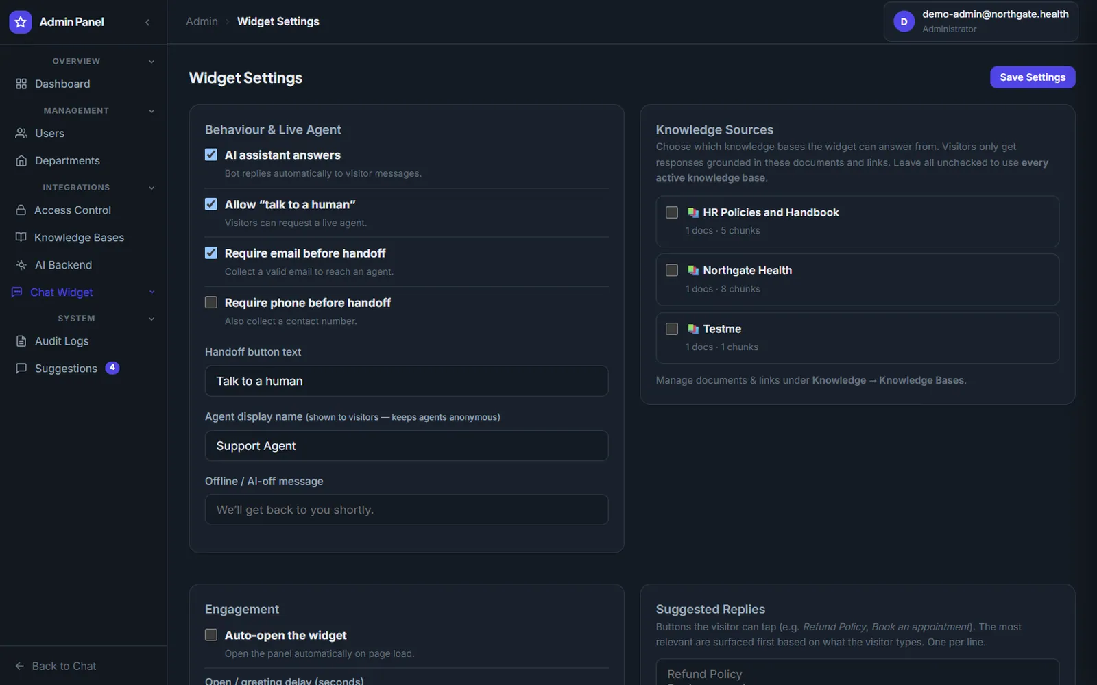Collapse the System section chevron
The height and width of the screenshot is (685, 1097).
pyautogui.click(x=152, y=319)
